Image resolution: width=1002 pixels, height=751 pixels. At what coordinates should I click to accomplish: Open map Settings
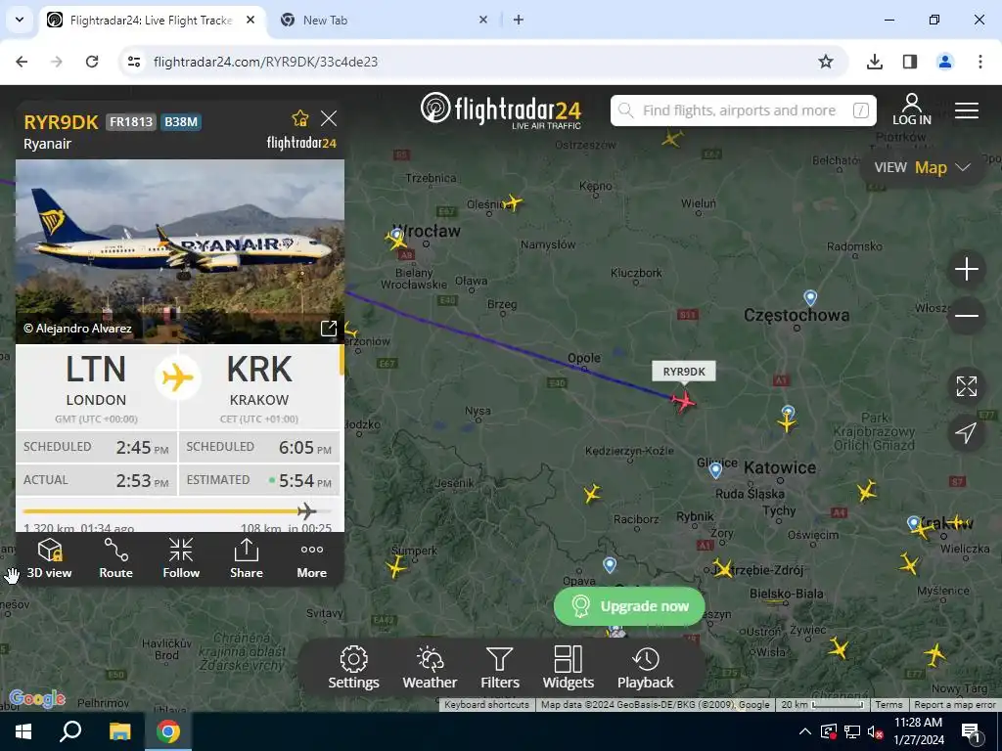[353, 668]
